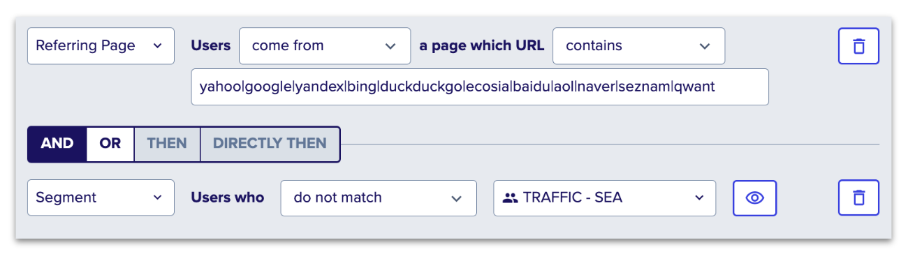
Task: Click the chevron arrow on do not match selector
Action: point(456,198)
